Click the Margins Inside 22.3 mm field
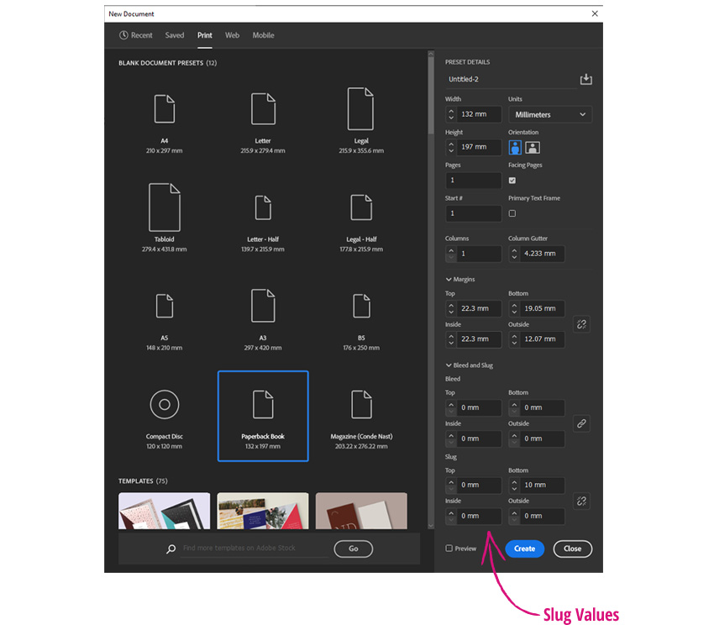714x630 pixels. (x=479, y=339)
